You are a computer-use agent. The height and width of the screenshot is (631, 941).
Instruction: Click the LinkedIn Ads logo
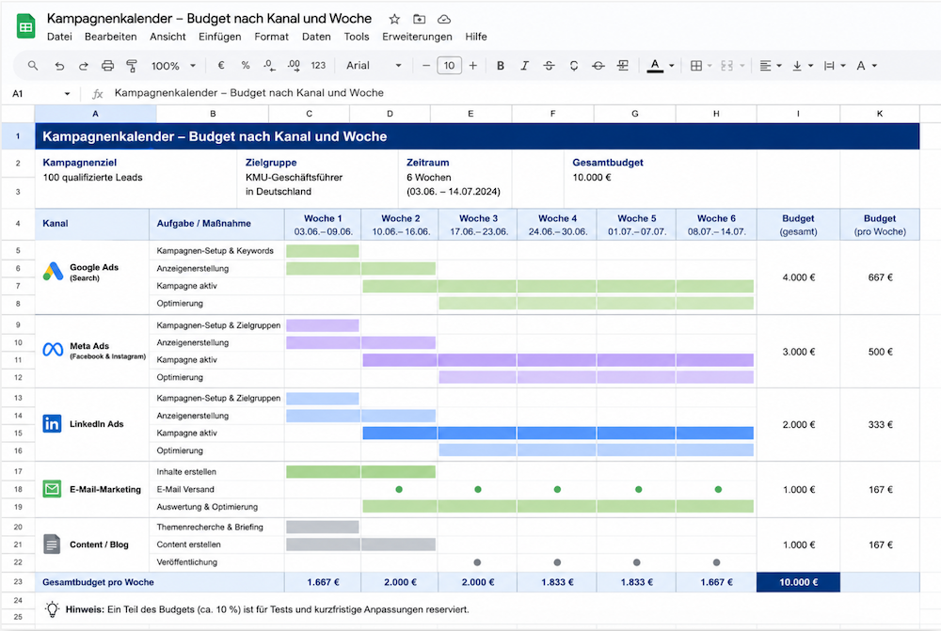[x=52, y=423]
